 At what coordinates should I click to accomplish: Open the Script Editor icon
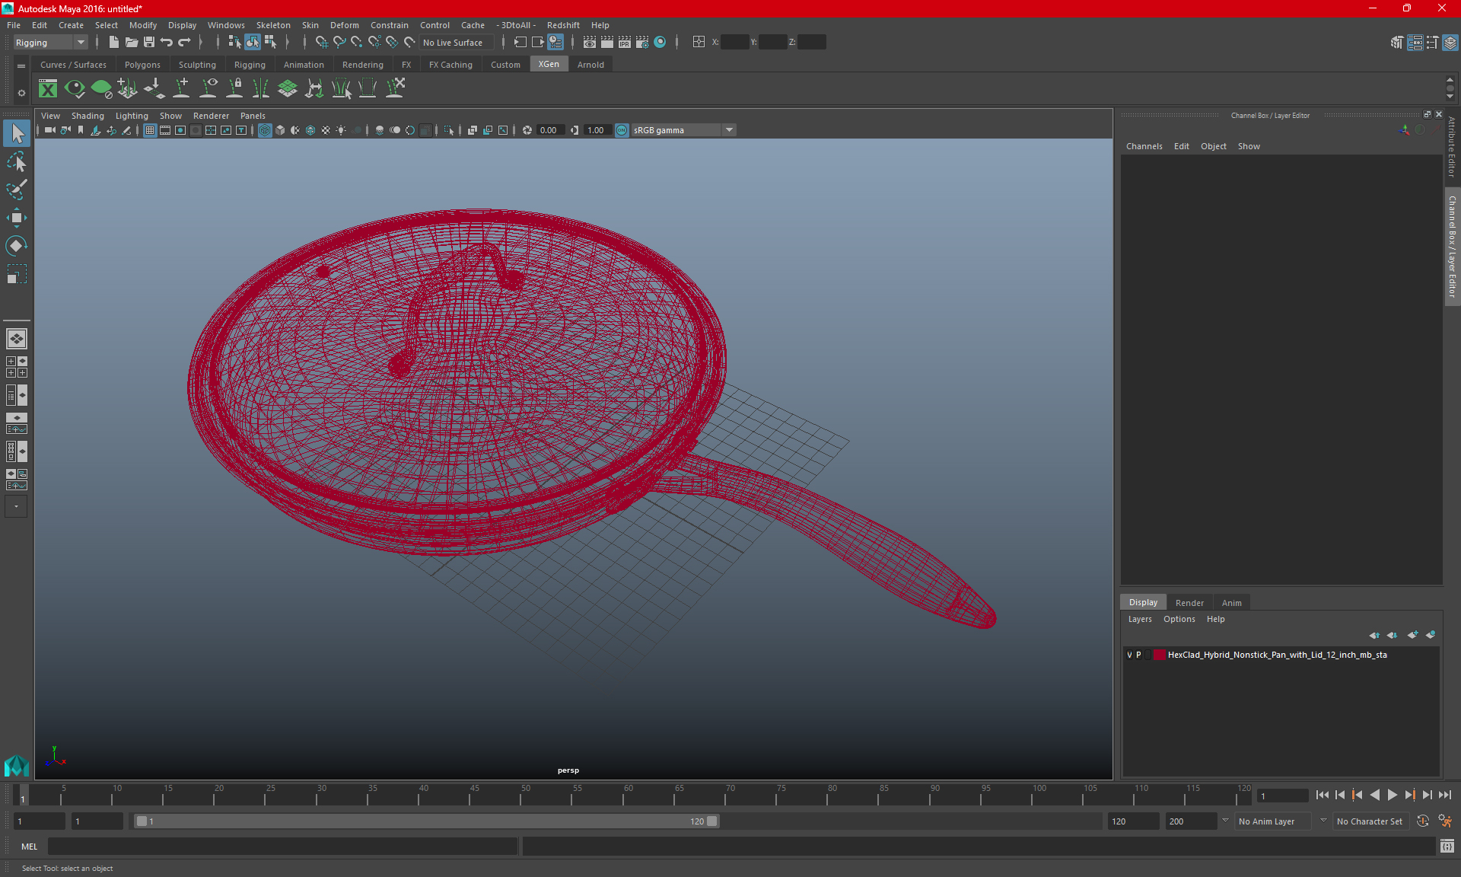click(x=1447, y=846)
